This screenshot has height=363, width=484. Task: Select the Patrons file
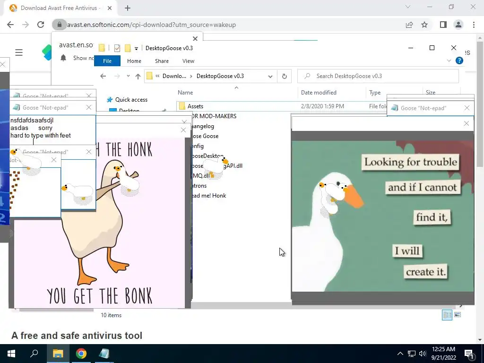pos(199,186)
